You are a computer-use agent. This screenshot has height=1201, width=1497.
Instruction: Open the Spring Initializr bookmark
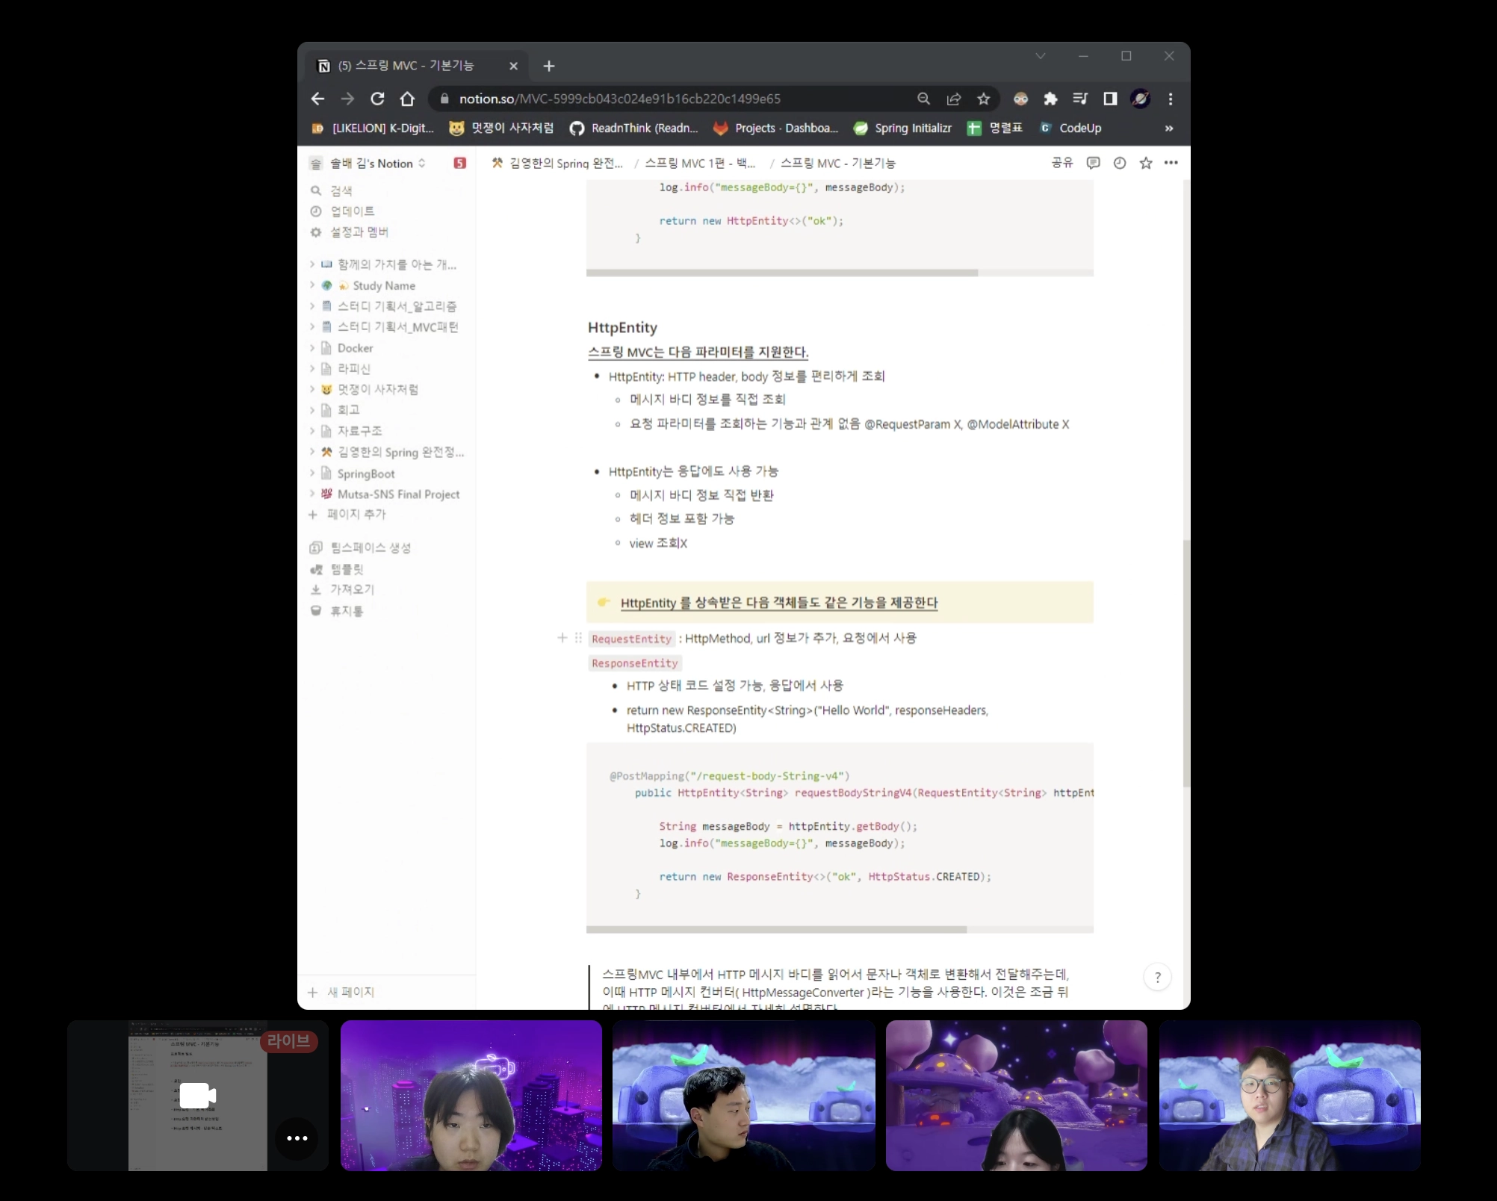coord(902,128)
